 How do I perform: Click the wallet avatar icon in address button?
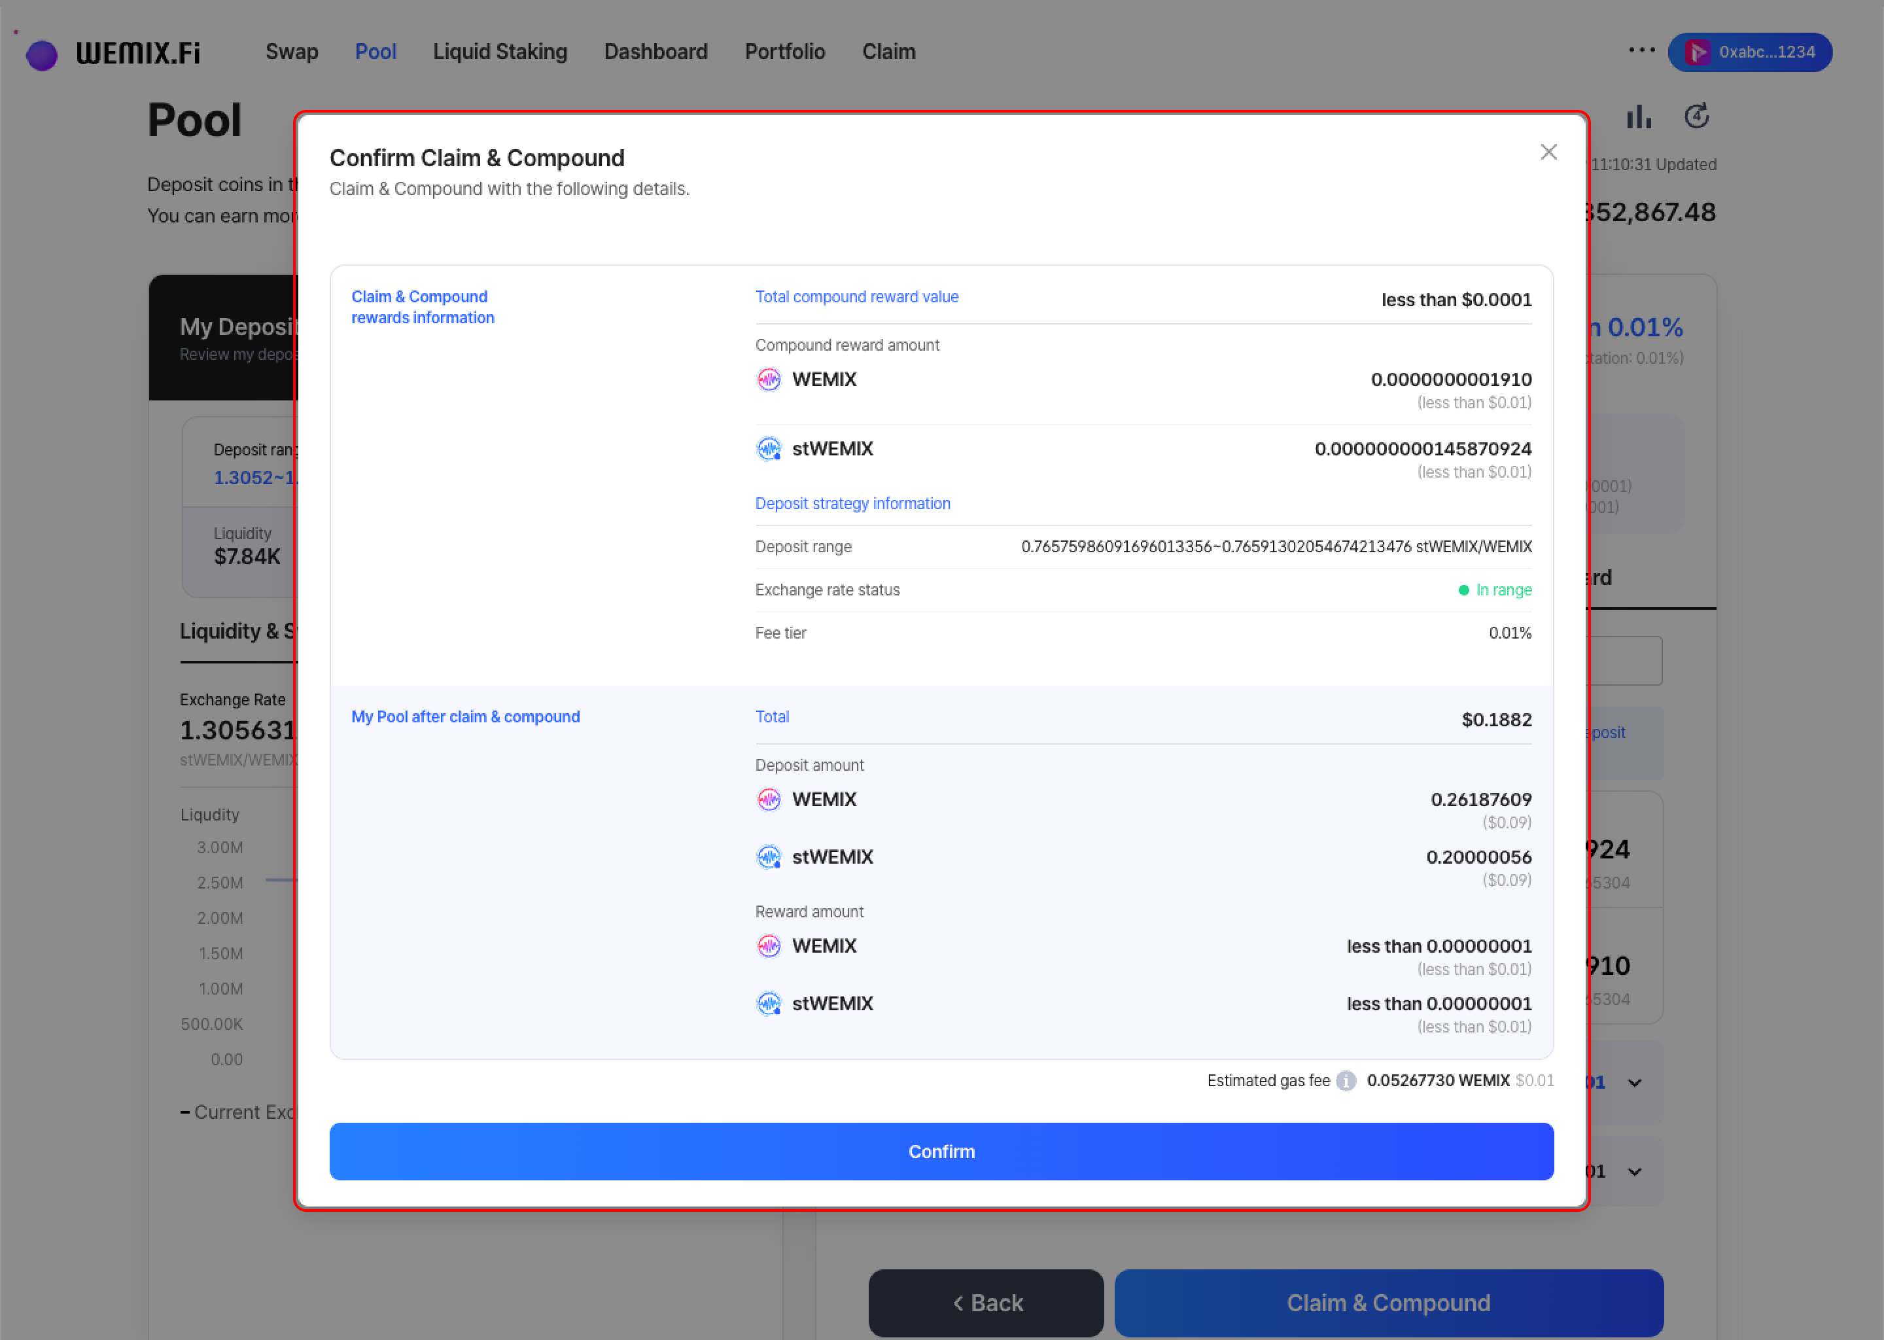pos(1697,52)
